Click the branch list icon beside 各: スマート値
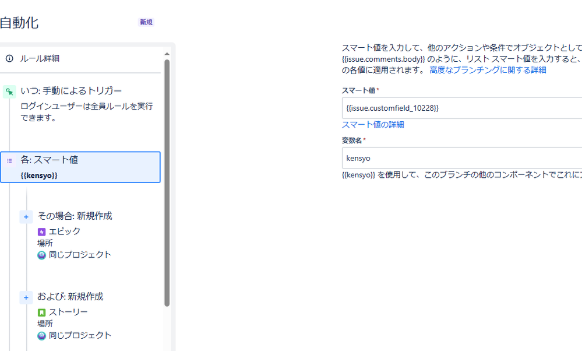This screenshot has height=351, width=582. [9, 161]
